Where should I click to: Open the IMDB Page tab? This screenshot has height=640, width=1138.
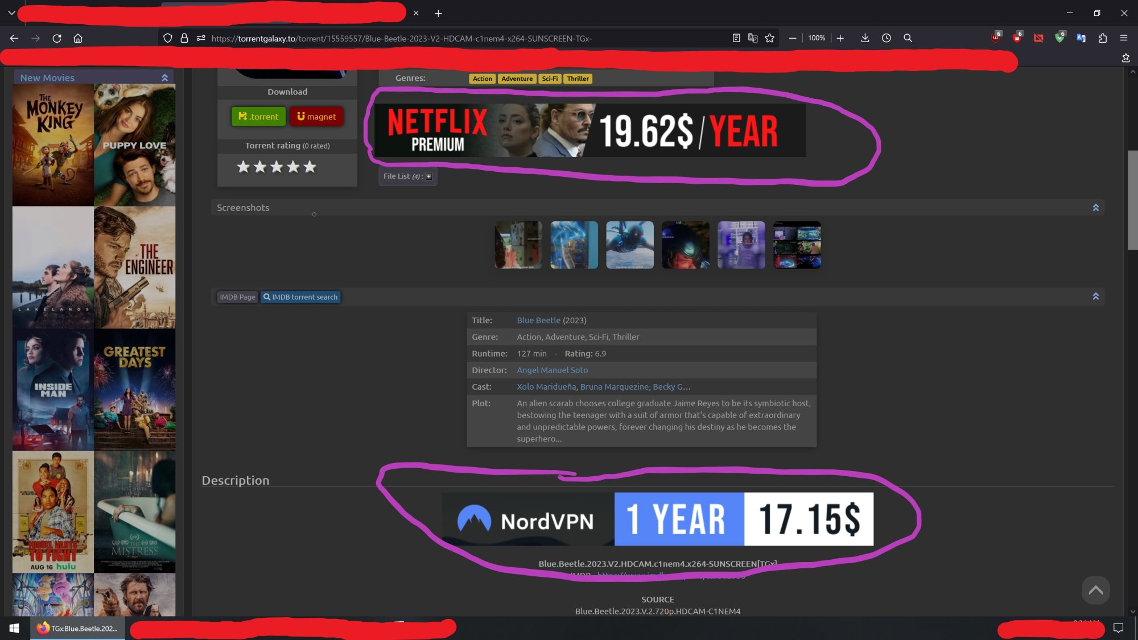coord(237,297)
